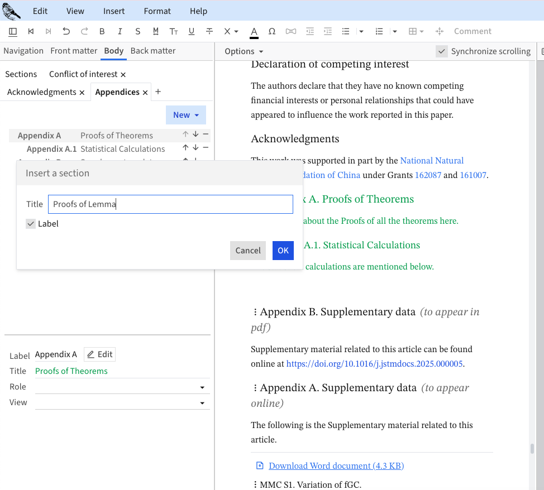544x490 pixels.
Task: Apply italic formatting from toolbar
Action: (120, 31)
